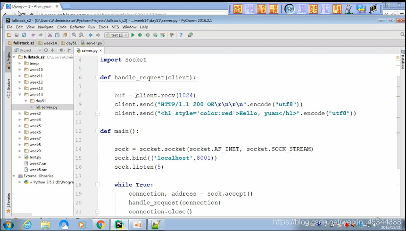Open the Favorites side tool window
The height and width of the screenshot is (231, 406).
(8, 203)
